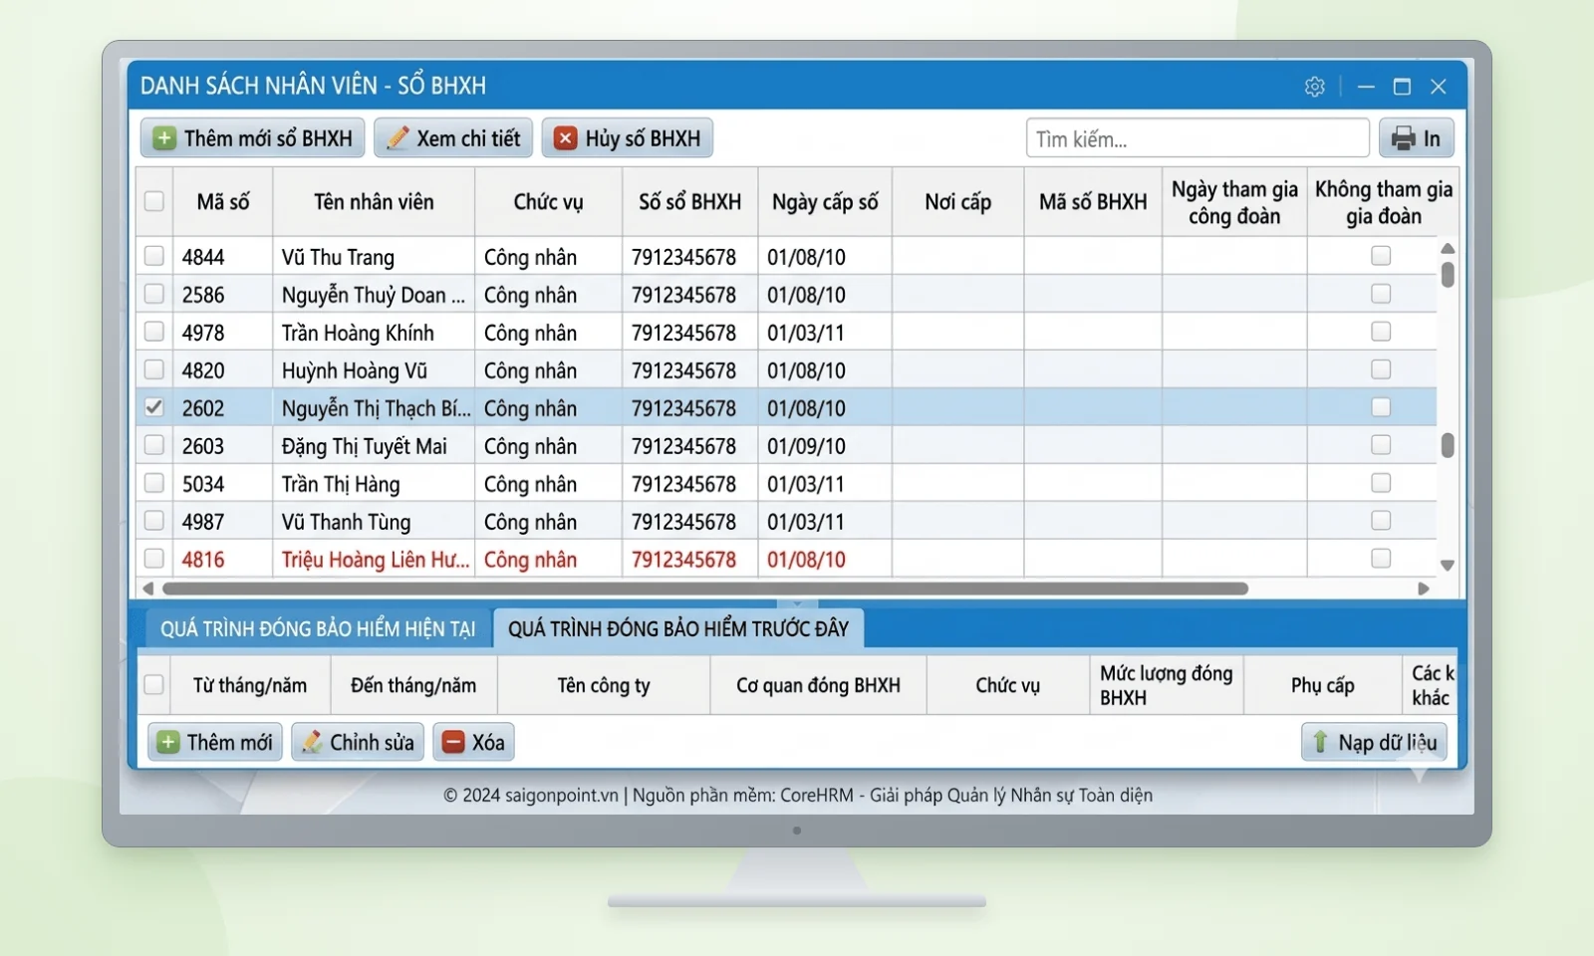Click the red X icon on Hủy sổ BHXH
This screenshot has width=1594, height=956.
(565, 138)
